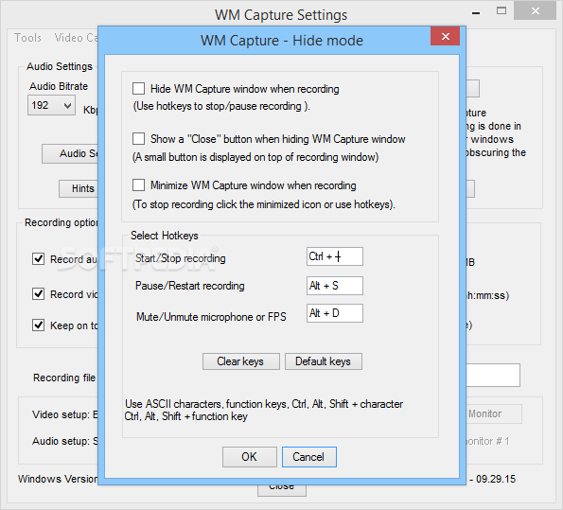Uncheck Record video in Settings window
This screenshot has width=563, height=510.
tap(39, 293)
